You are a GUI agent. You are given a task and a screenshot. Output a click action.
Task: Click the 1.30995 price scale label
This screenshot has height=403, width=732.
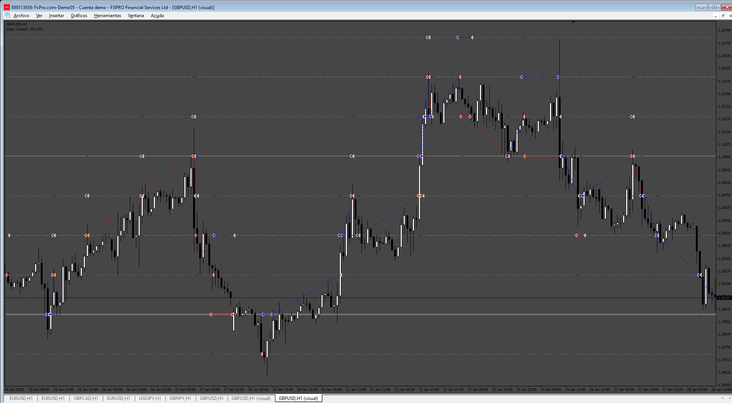724,157
